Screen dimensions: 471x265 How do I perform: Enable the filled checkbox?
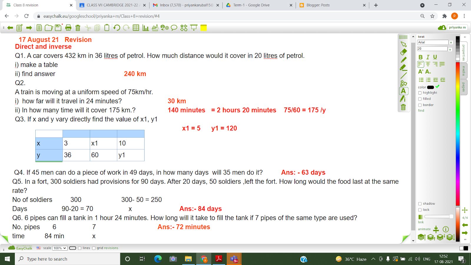click(420, 99)
